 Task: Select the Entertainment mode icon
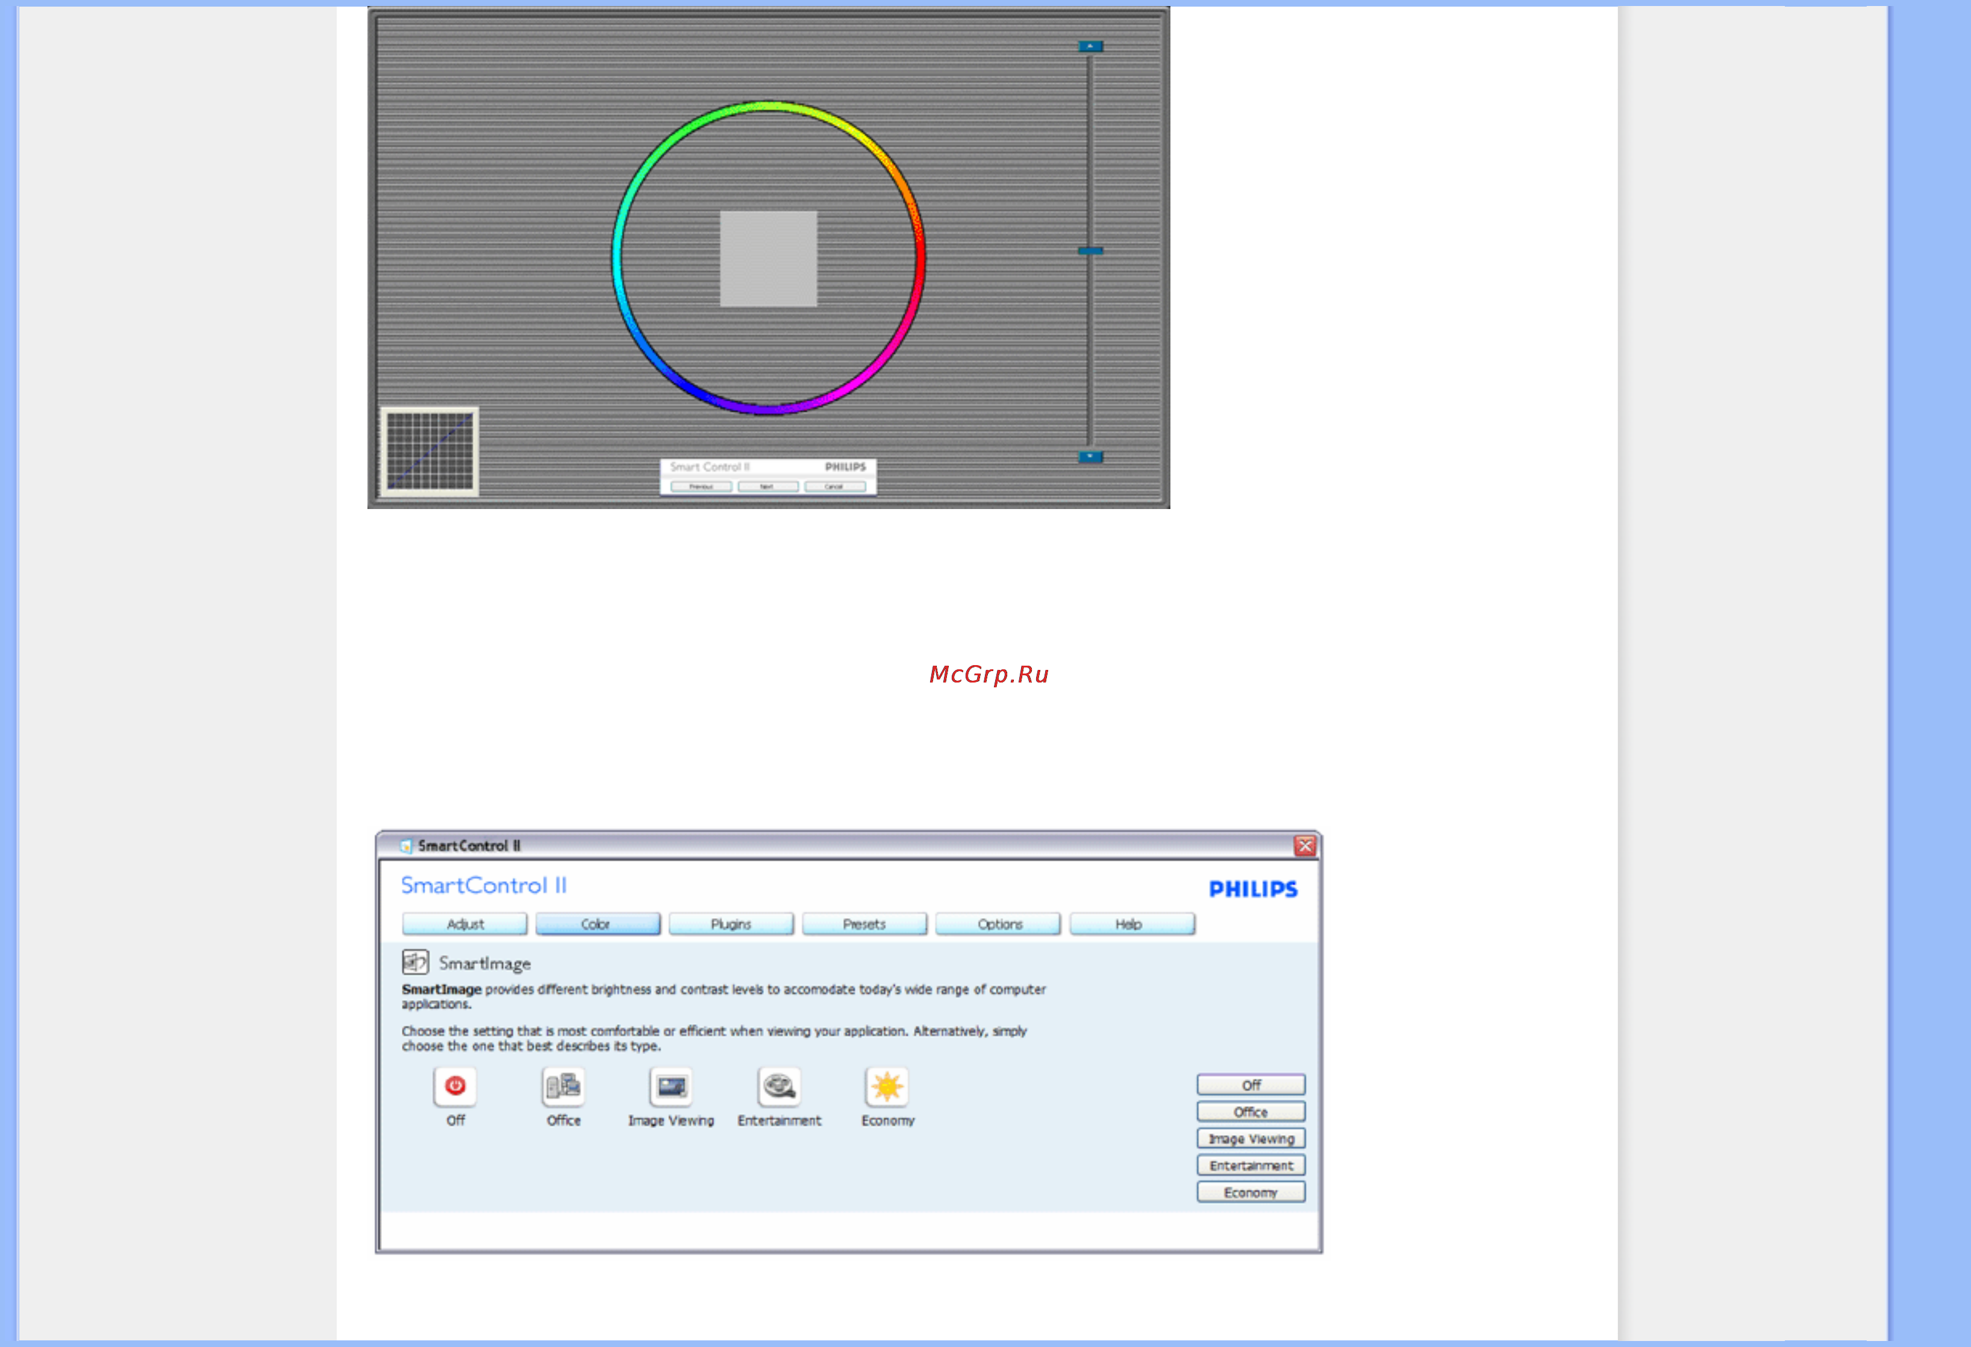pos(778,1087)
